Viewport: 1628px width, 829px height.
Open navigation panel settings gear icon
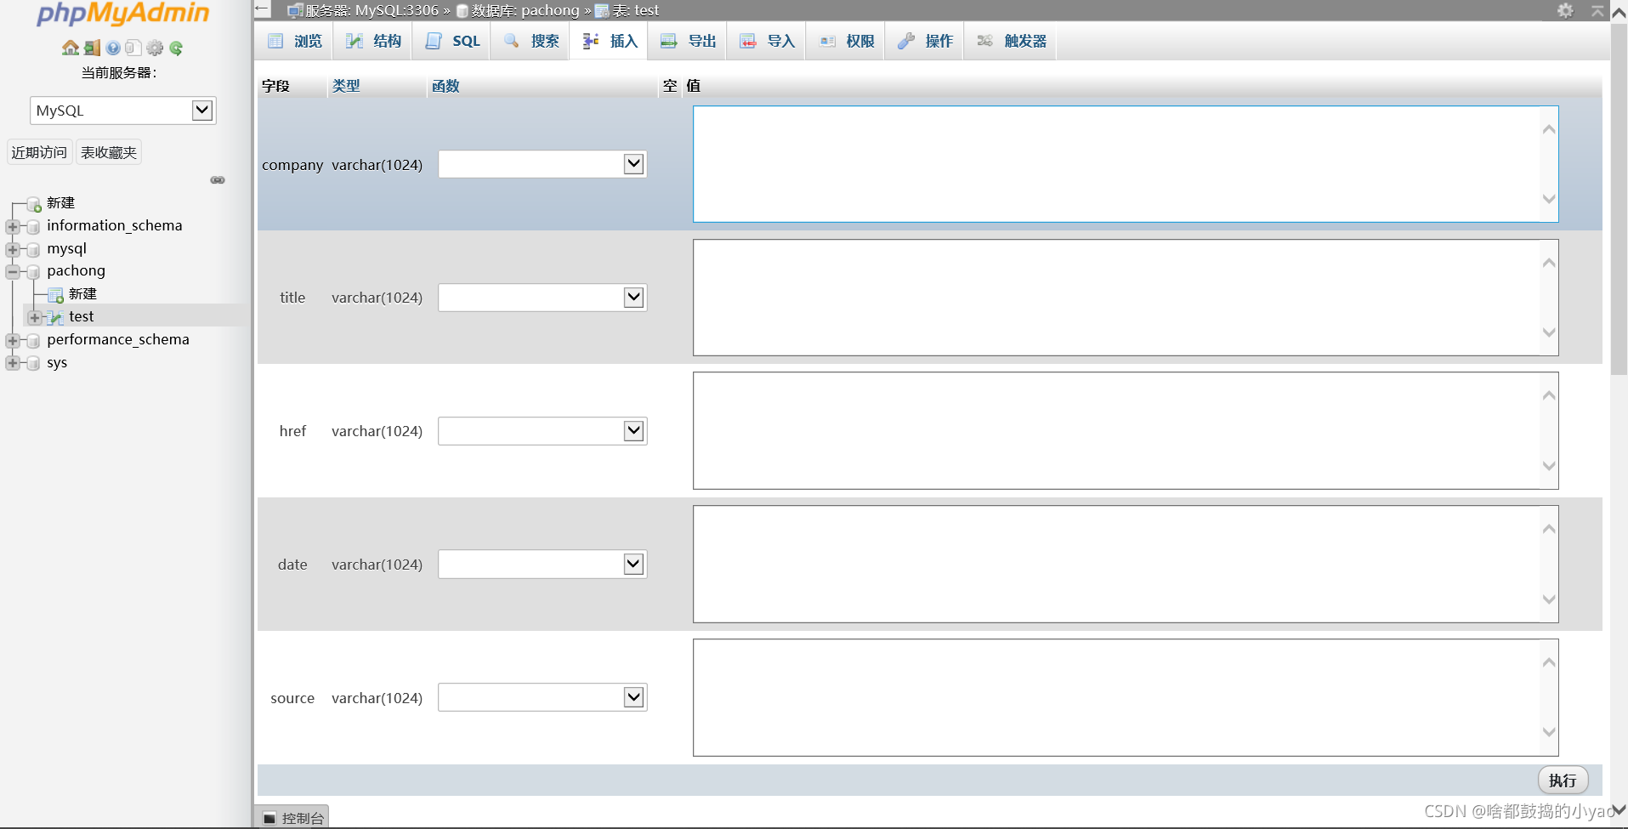tap(155, 48)
